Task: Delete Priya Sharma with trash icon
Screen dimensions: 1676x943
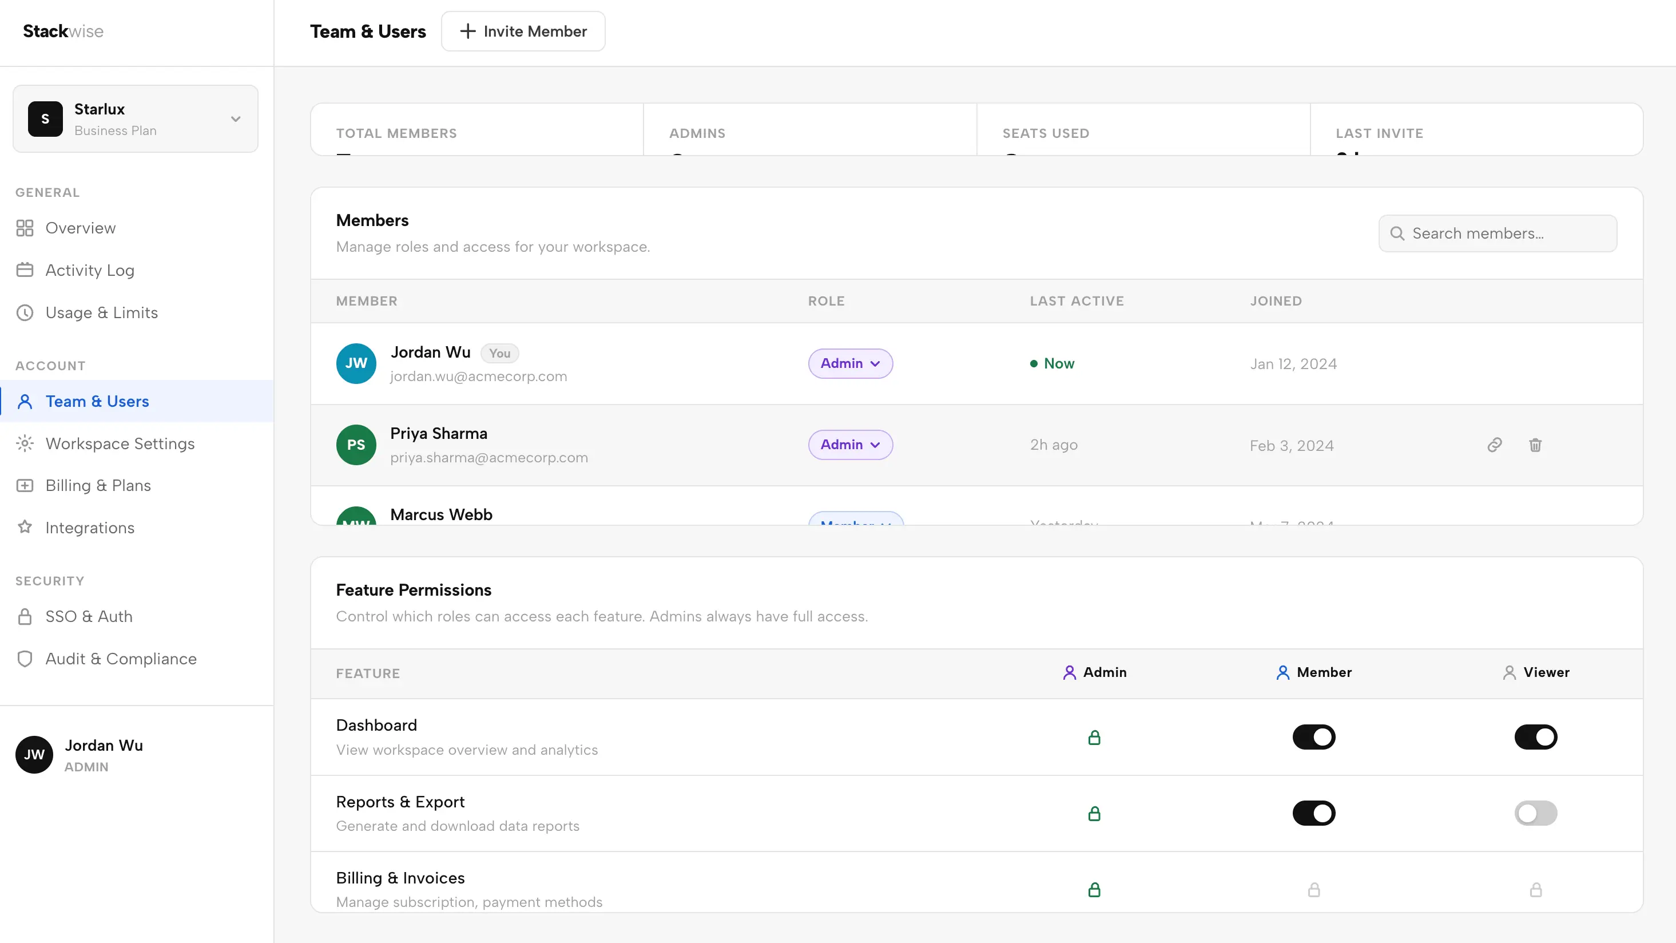Action: point(1535,445)
